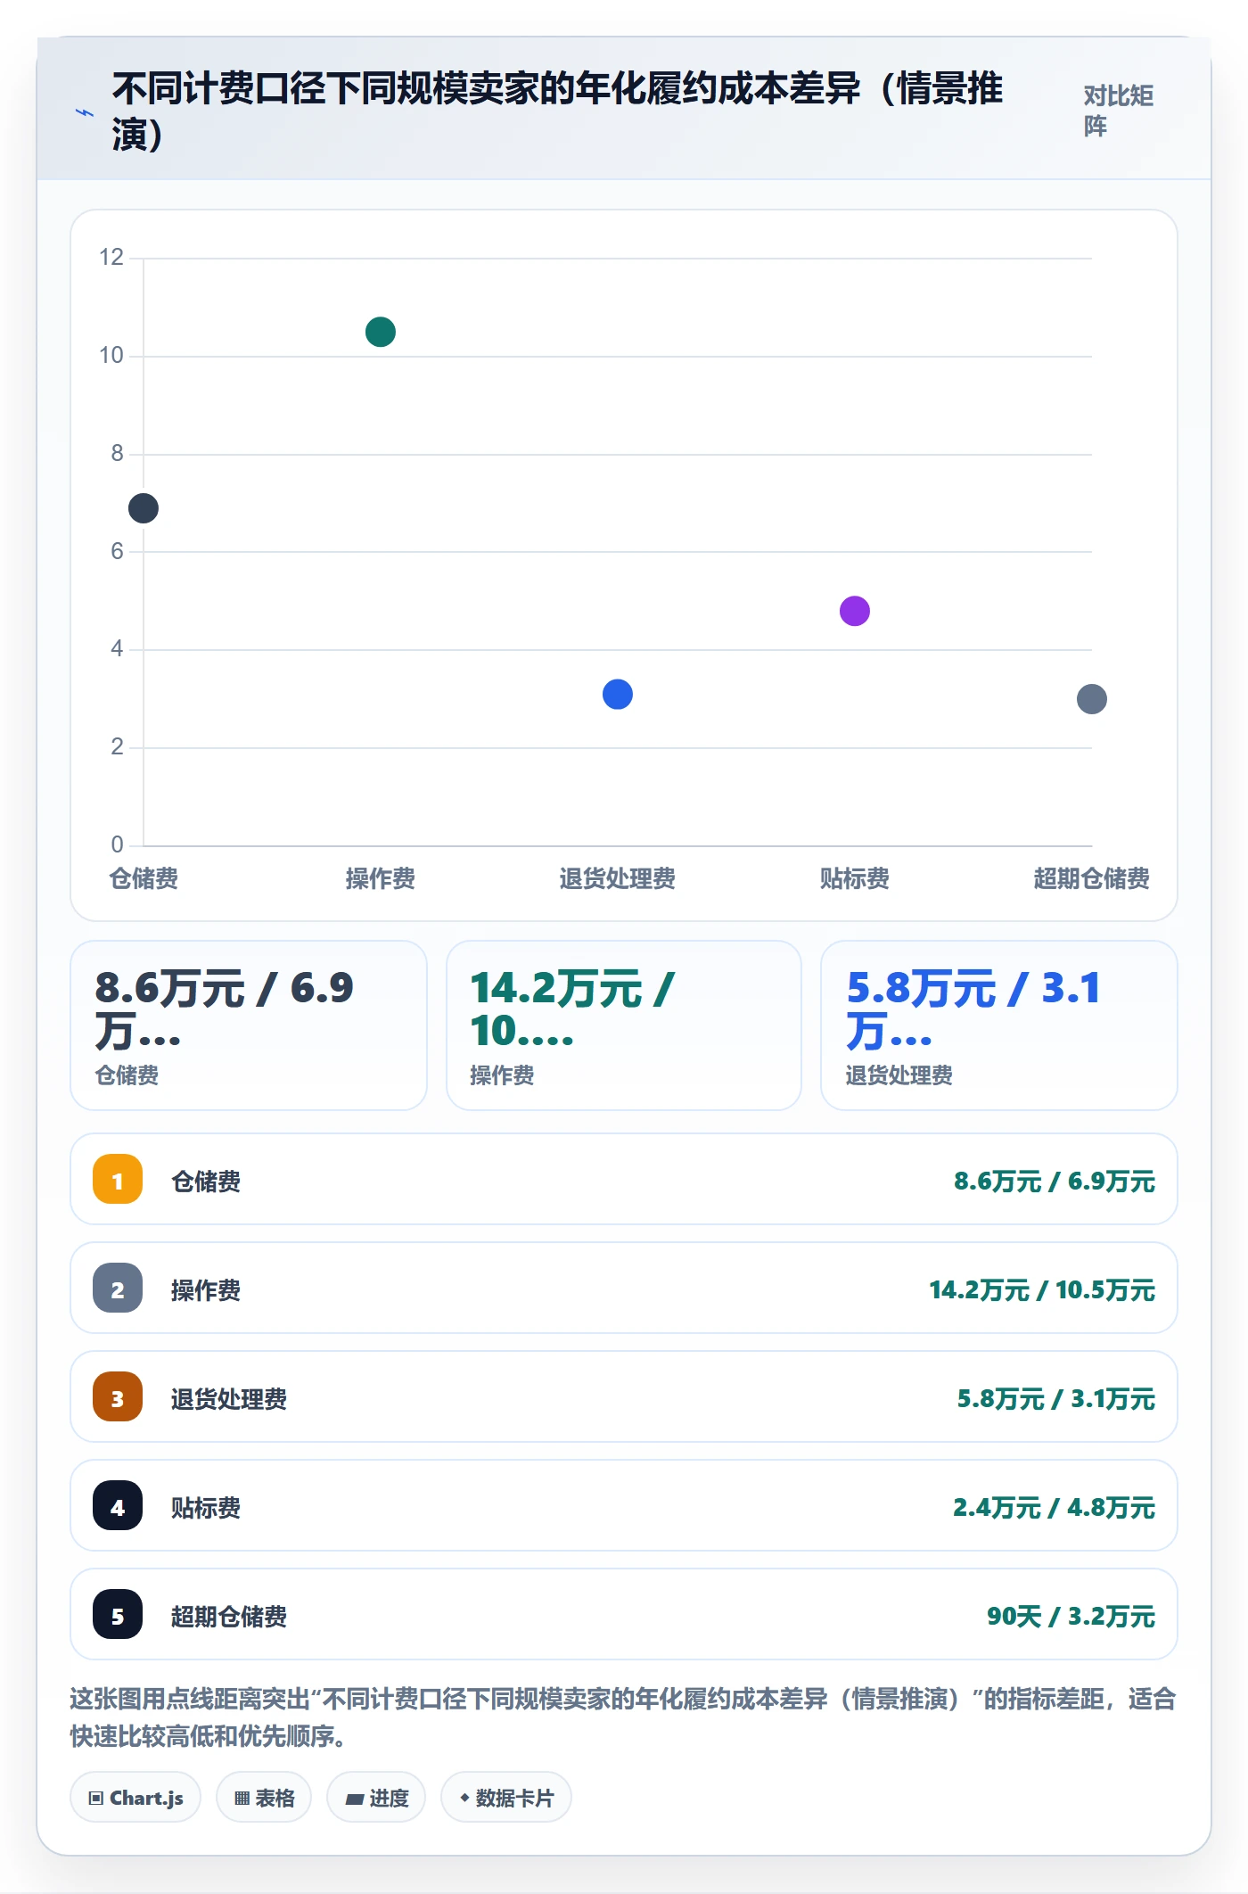The image size is (1248, 1894).
Task: Click the 操作费 x-axis label
Action: (381, 878)
